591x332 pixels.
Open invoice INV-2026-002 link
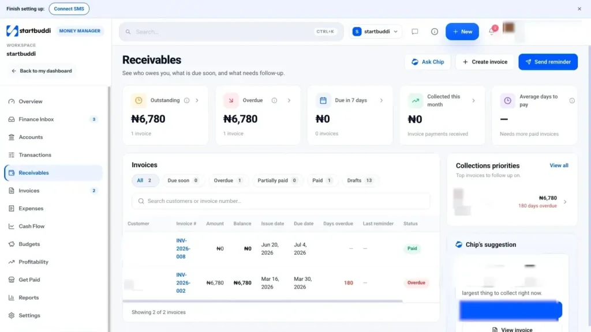pos(183,282)
